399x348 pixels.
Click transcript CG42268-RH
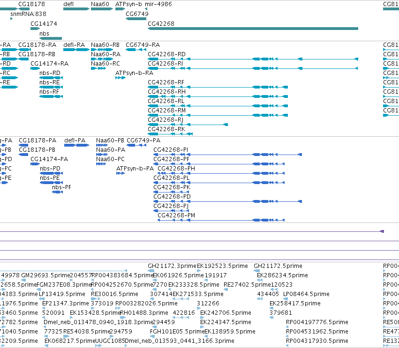[x=218, y=96]
